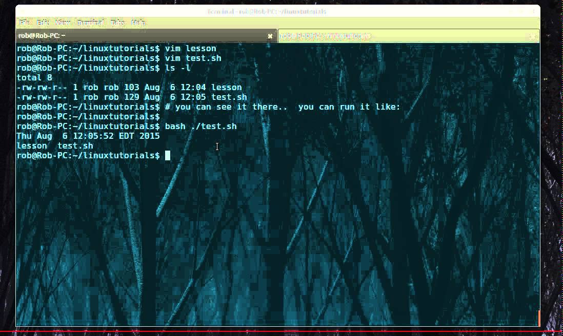Open the Tabs menu
This screenshot has height=336, width=563.
click(x=117, y=22)
